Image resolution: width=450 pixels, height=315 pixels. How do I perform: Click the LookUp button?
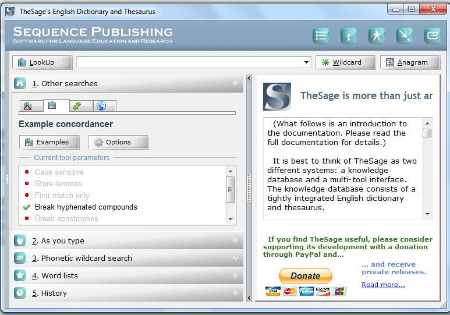[x=42, y=62]
